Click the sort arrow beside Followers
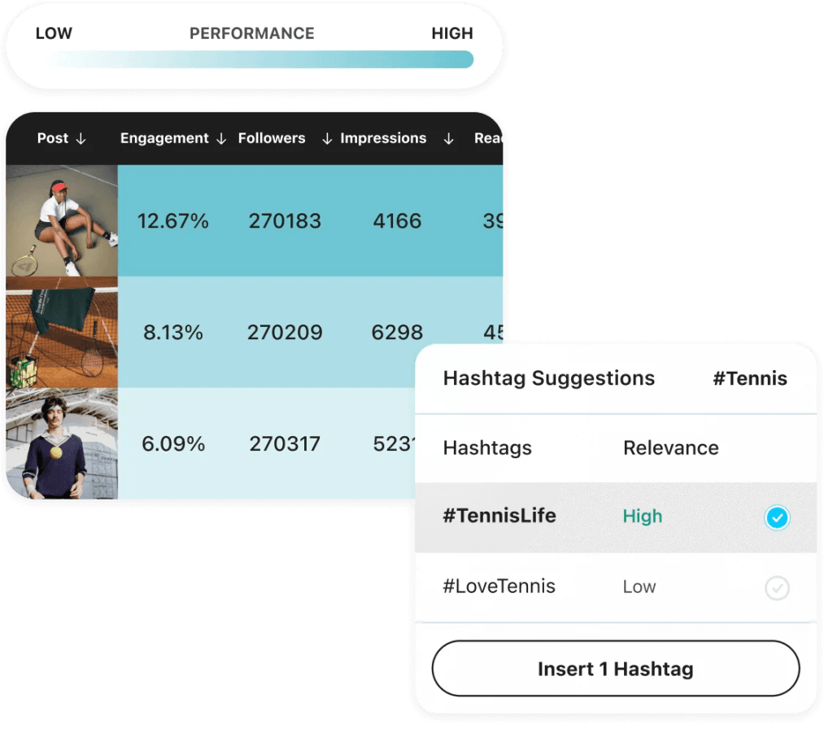Image resolution: width=833 pixels, height=733 pixels. (327, 139)
